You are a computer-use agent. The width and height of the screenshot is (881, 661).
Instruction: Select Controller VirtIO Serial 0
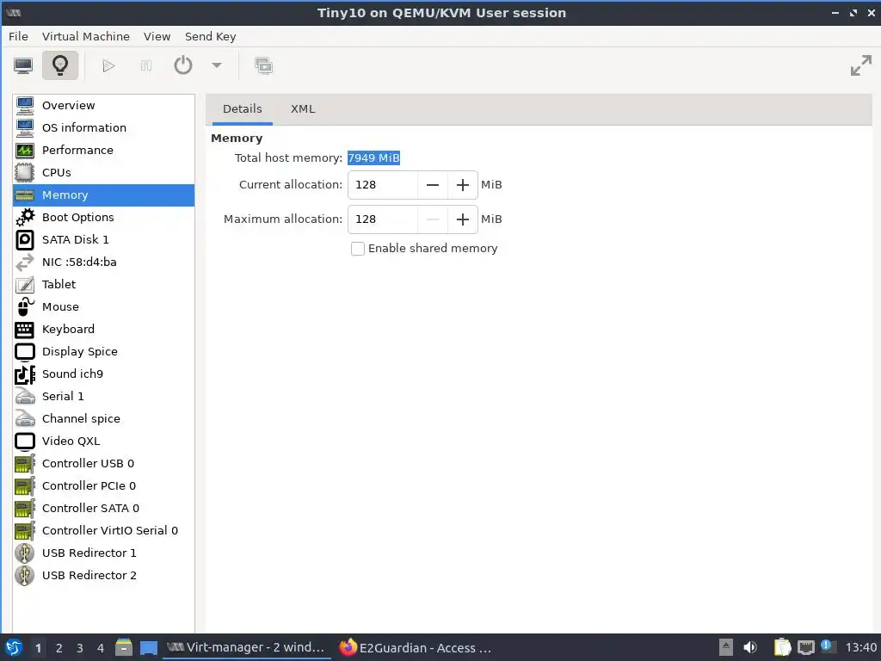(x=103, y=530)
